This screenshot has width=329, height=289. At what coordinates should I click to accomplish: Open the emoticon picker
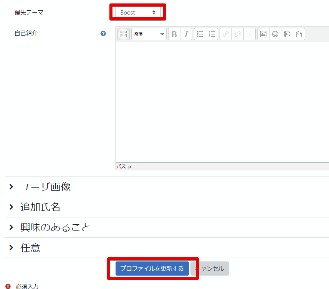point(275,34)
